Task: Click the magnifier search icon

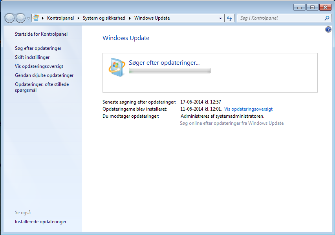Action: click(327, 18)
